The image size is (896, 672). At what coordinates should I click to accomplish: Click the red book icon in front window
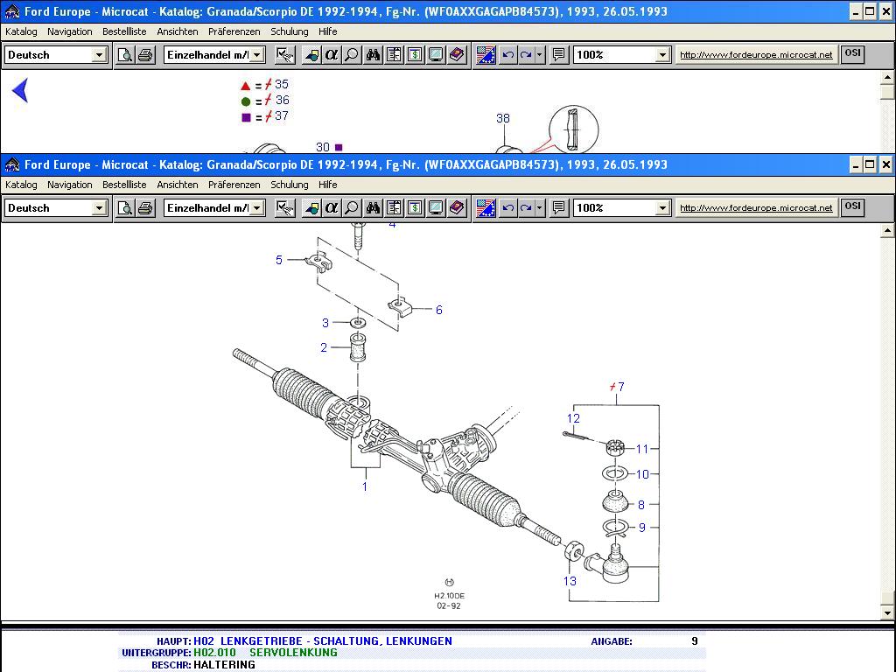(x=457, y=208)
